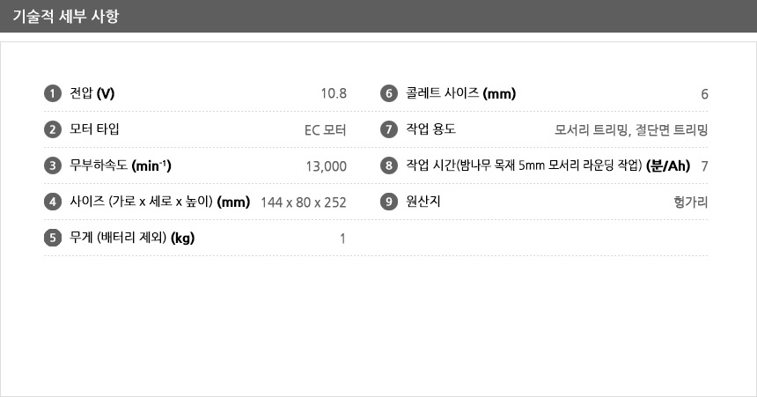This screenshot has height=397, width=757.
Task: Select the 모서리 트리밍, 절단면 트리밍 text
Action: [x=631, y=130]
